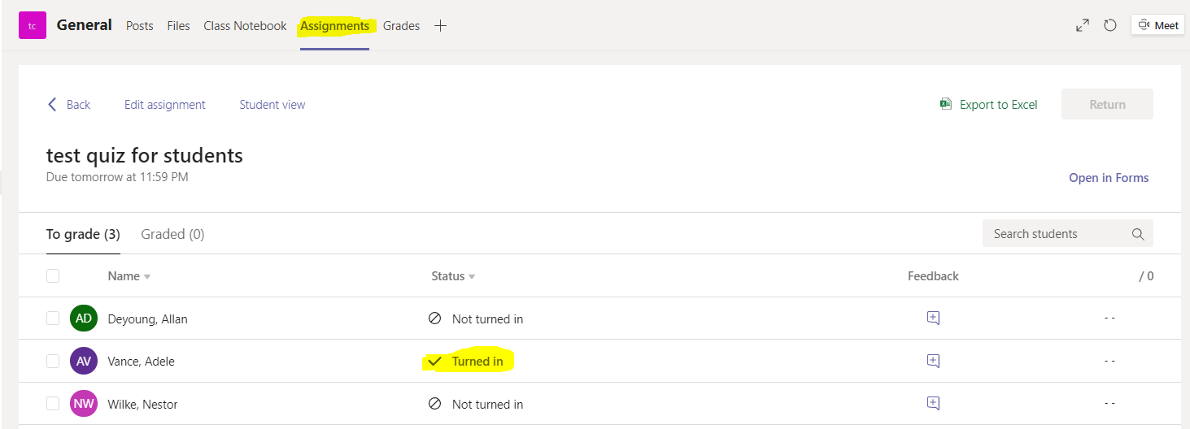The image size is (1190, 429).
Task: Click the magnifier icon in search box
Action: (x=1138, y=234)
